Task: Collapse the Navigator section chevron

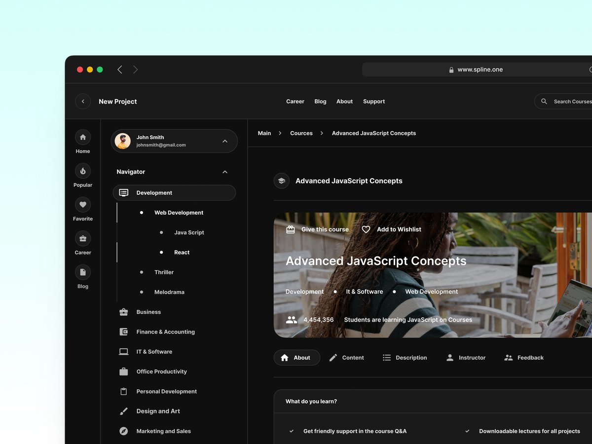Action: click(225, 172)
